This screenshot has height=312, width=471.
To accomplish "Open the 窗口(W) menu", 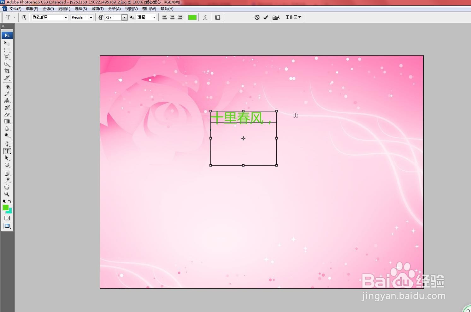I will (149, 9).
